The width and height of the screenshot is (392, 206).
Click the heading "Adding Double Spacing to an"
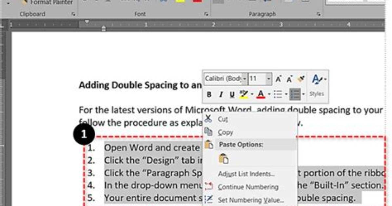click(x=140, y=85)
